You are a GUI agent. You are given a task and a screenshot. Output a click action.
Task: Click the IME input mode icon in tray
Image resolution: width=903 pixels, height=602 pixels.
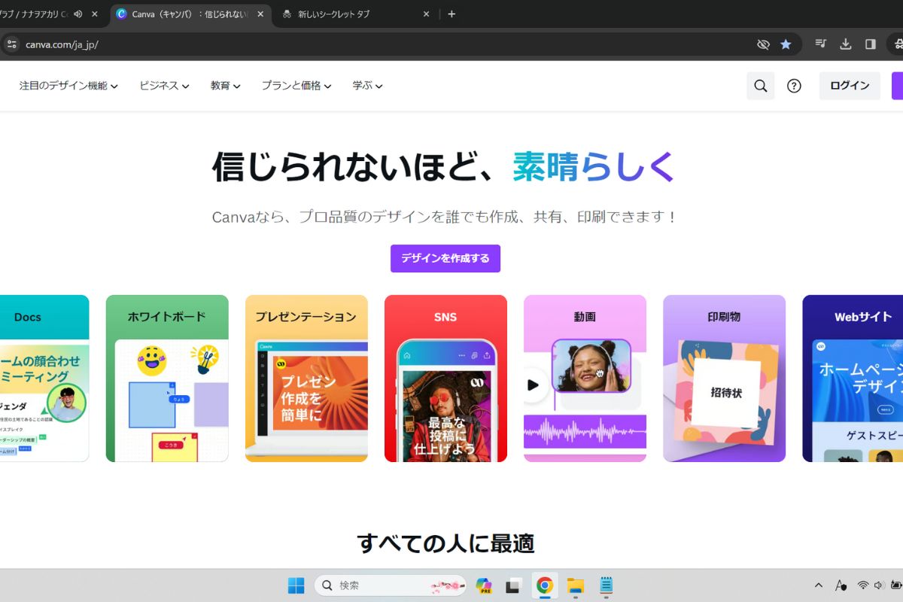click(841, 585)
